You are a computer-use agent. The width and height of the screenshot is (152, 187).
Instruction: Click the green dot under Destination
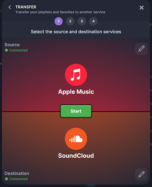(6, 179)
